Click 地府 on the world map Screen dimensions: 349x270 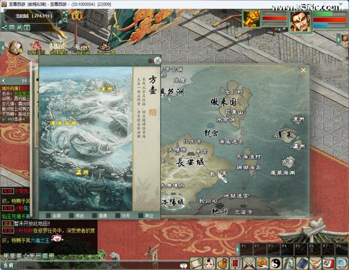(219, 211)
